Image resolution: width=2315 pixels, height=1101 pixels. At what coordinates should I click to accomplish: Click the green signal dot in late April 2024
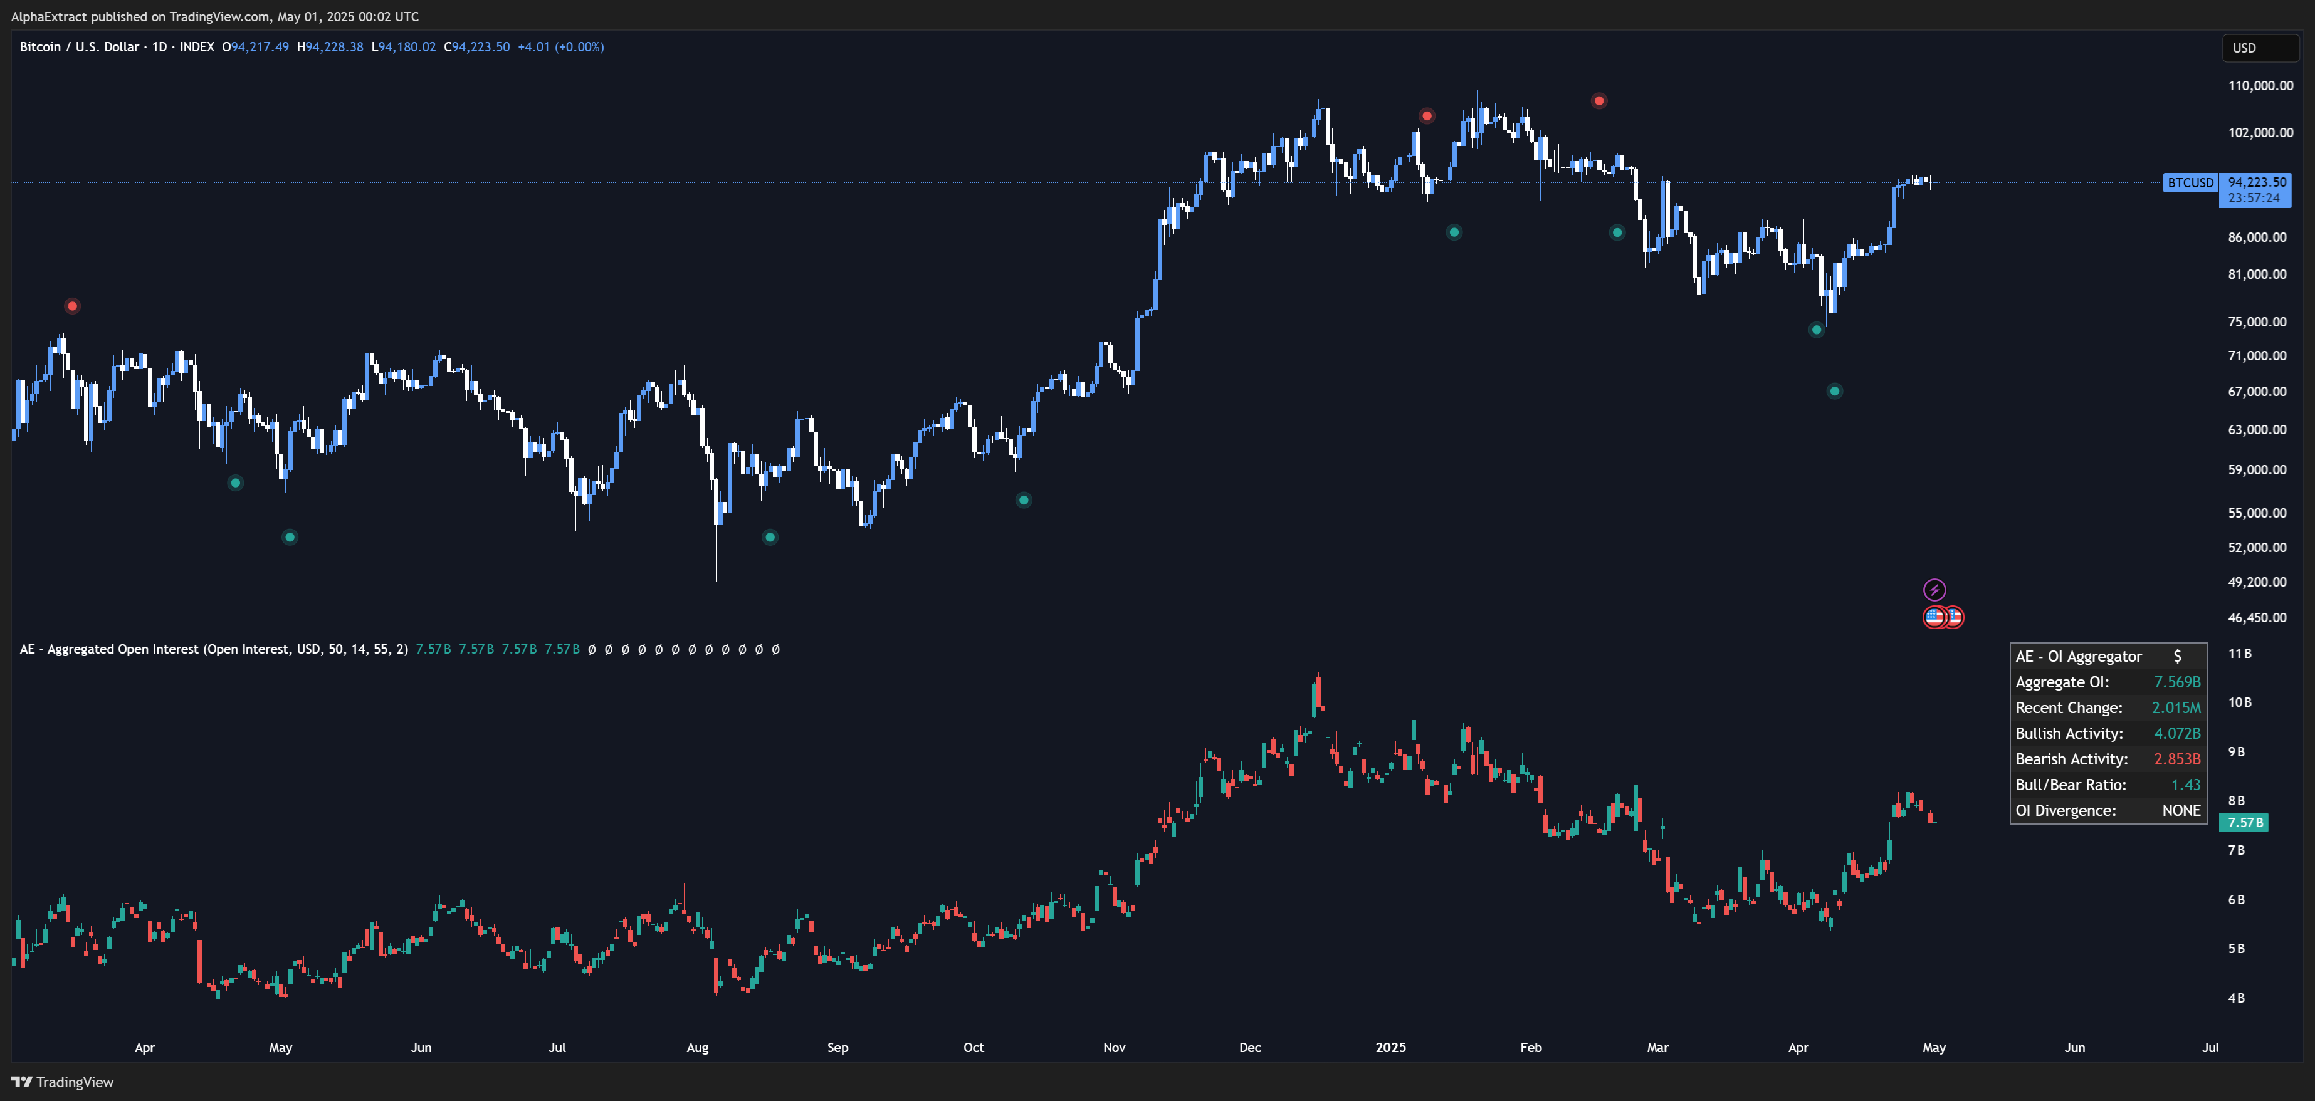tap(236, 483)
